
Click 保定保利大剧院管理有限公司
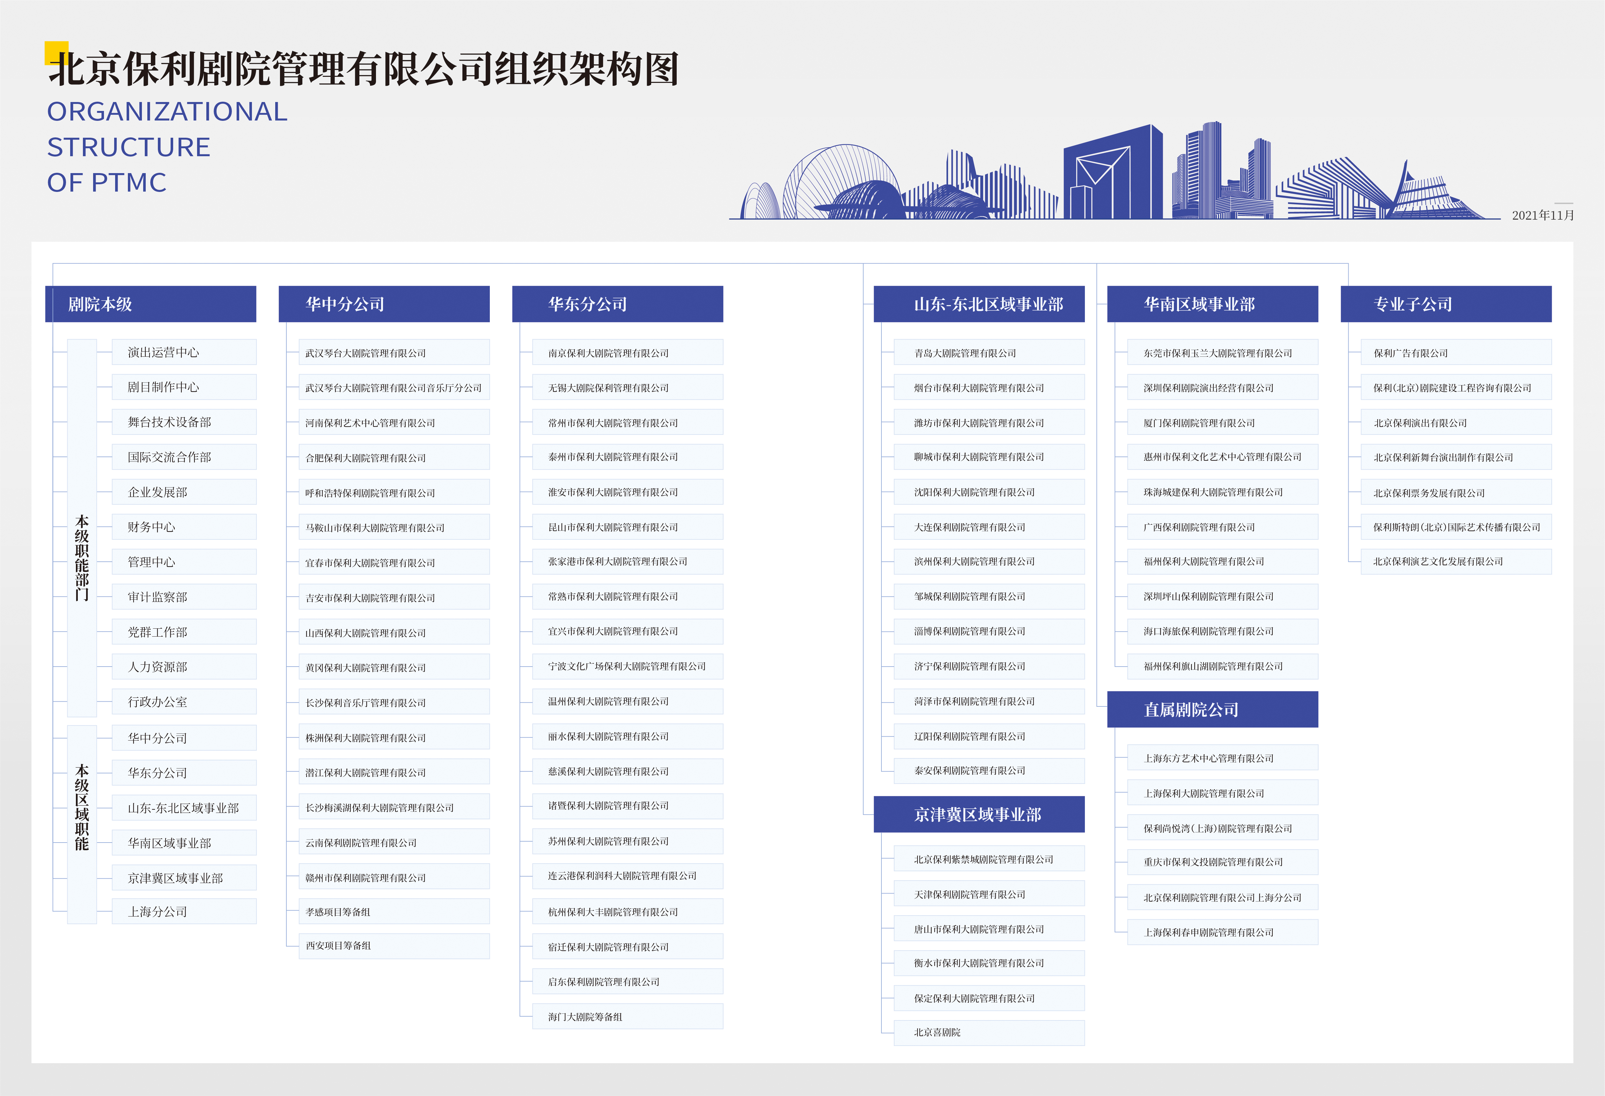click(988, 998)
